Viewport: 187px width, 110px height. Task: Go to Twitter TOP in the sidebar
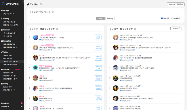[7, 55]
